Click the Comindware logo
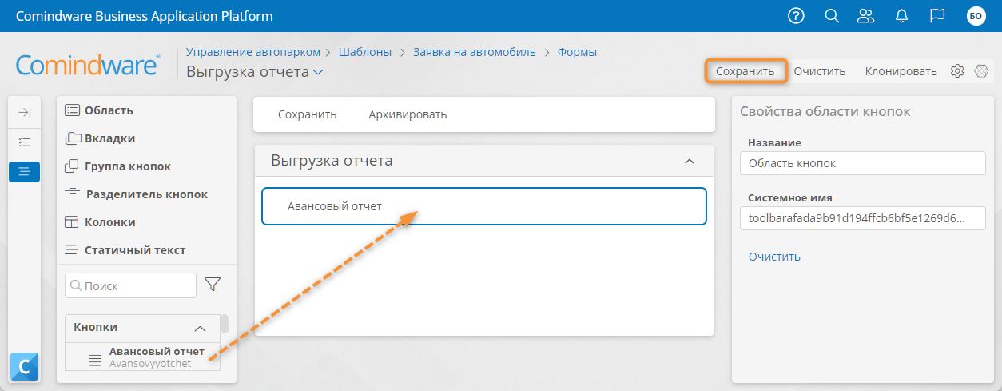 point(88,66)
